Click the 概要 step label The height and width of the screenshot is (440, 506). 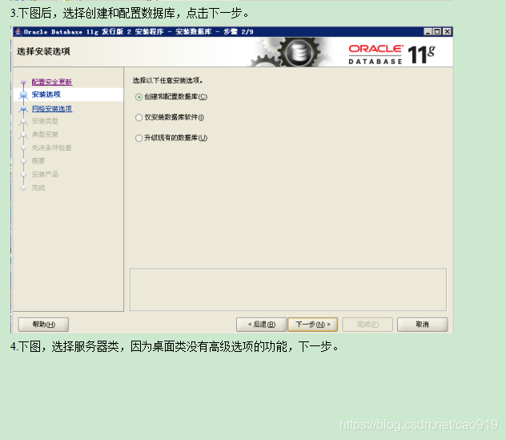38,161
